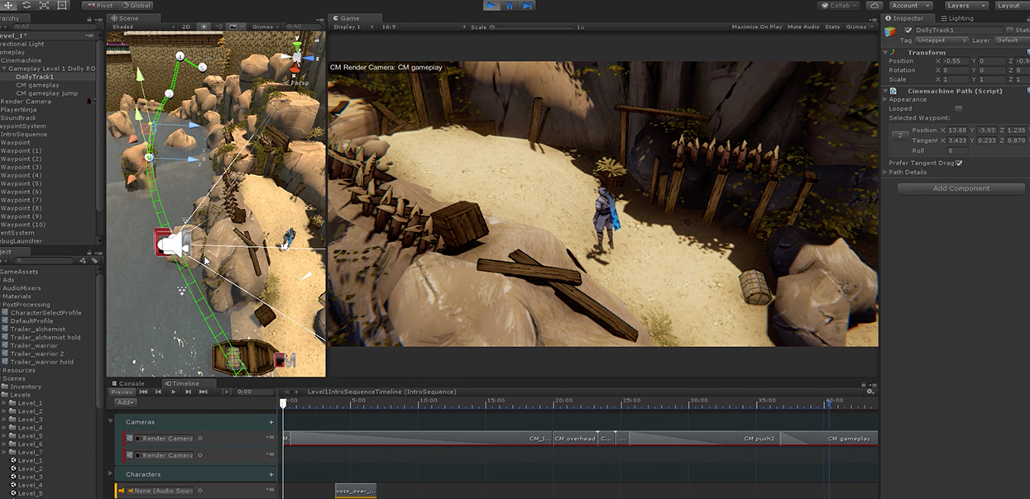1030x499 pixels.
Task: Toggle DollyTrack1 active checkbox
Action: tap(908, 30)
